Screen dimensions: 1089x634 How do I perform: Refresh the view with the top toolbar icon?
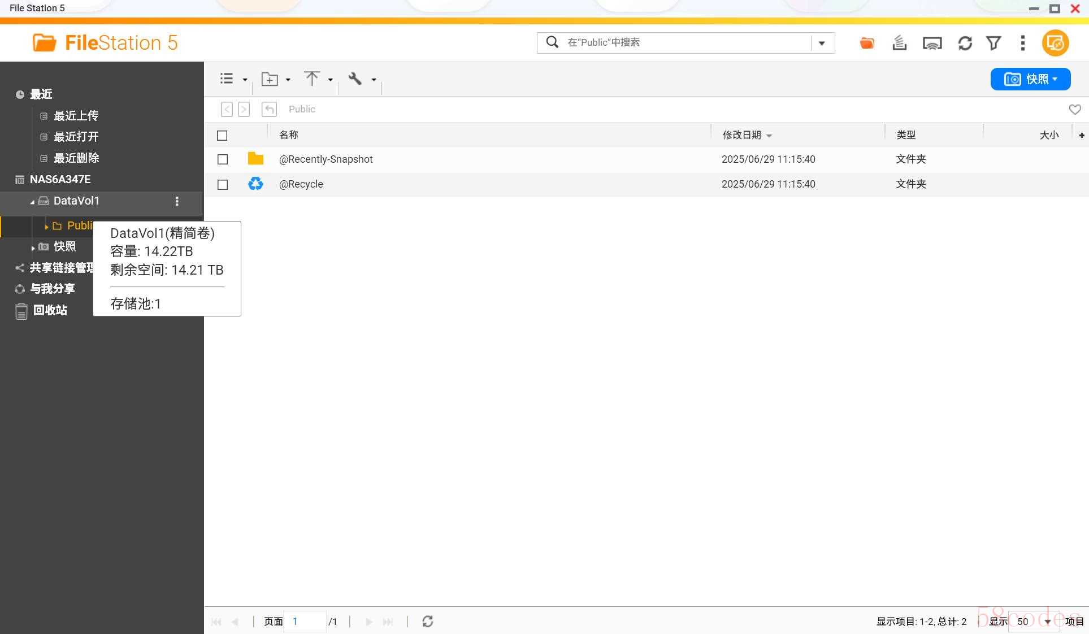tap(965, 43)
